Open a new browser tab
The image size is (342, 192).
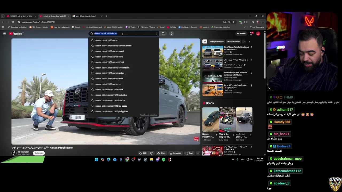106,16
